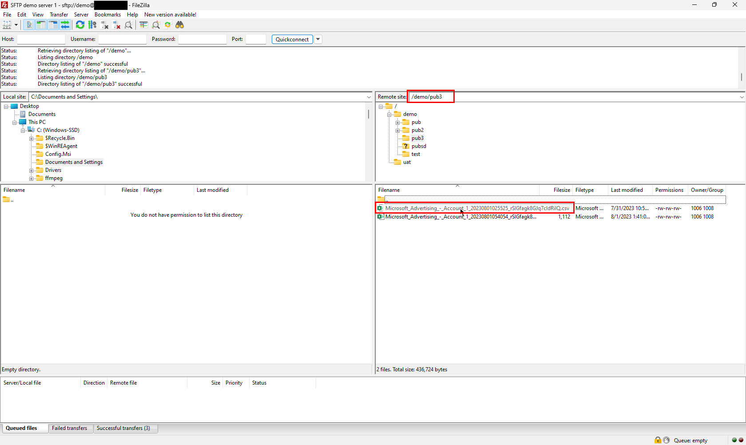Click into the Host input field
The width and height of the screenshot is (746, 445).
point(41,39)
